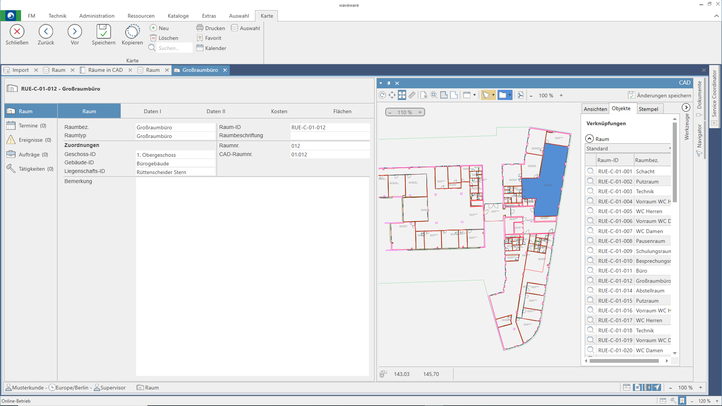Click the Speichern save icon
The height and width of the screenshot is (406, 722).
(x=103, y=32)
